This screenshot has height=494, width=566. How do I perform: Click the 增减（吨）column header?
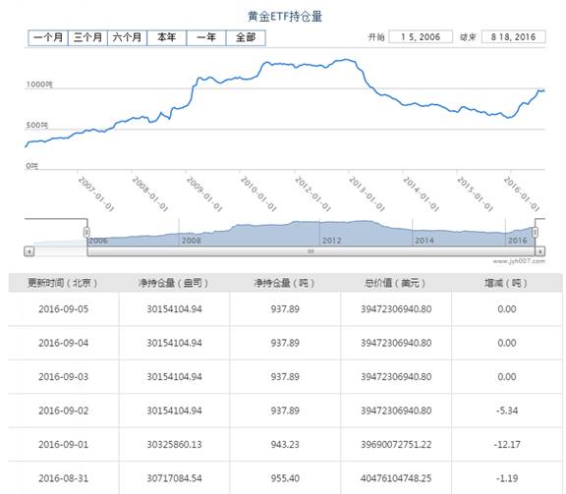coord(506,283)
